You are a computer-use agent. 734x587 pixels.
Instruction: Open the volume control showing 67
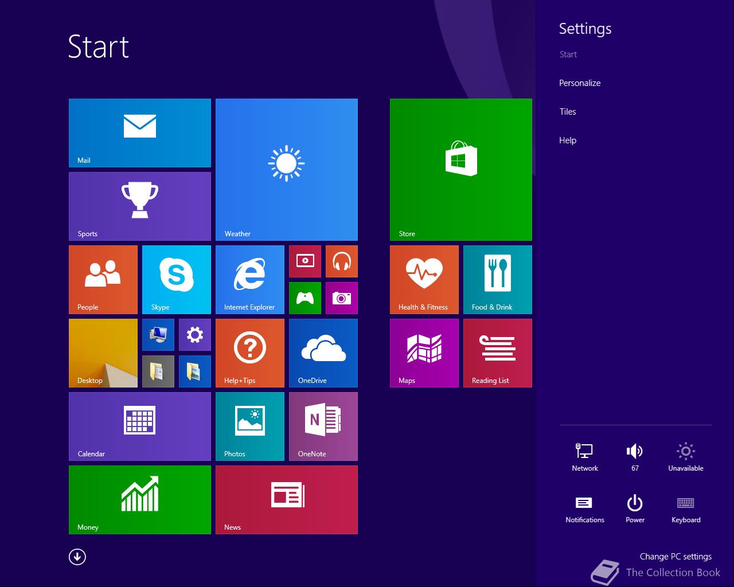click(x=635, y=457)
